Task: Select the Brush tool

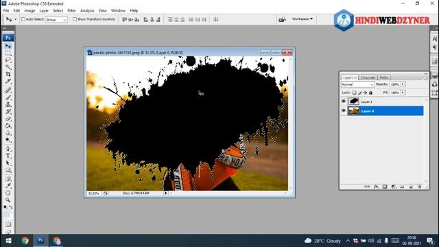Action: tap(8, 97)
